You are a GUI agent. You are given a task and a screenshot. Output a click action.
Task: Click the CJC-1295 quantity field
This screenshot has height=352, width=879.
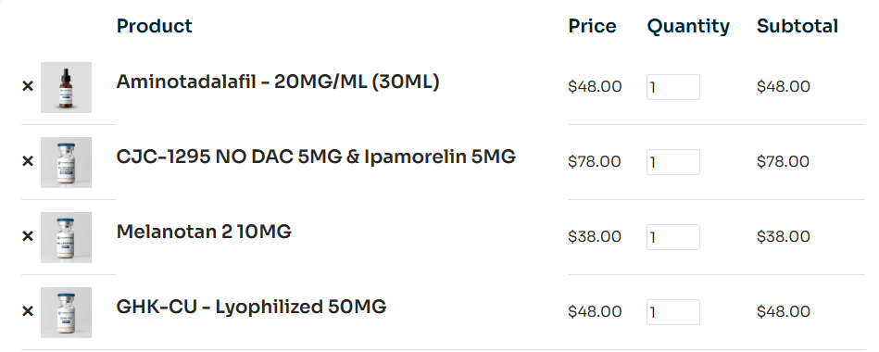tap(672, 162)
